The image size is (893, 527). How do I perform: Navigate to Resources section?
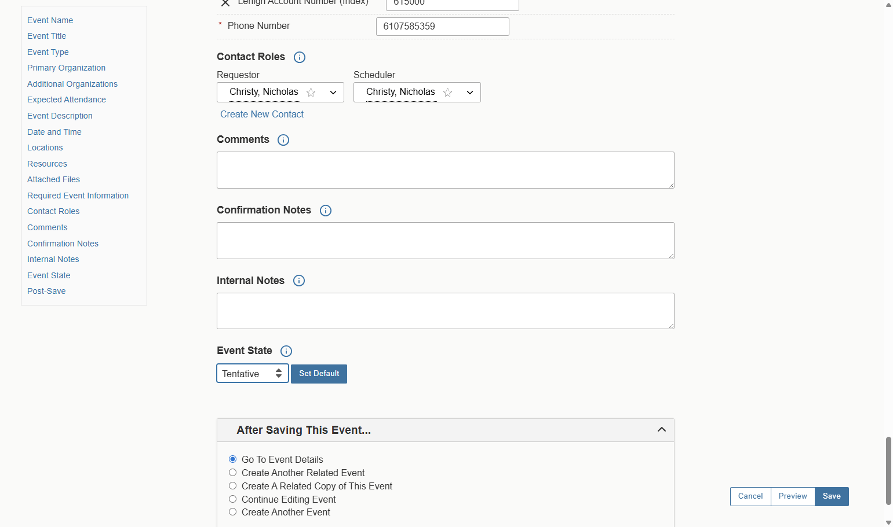tap(47, 164)
